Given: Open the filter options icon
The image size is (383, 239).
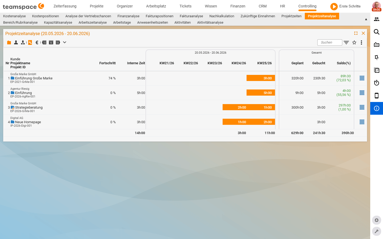Looking at the screenshot, I should 346,42.
